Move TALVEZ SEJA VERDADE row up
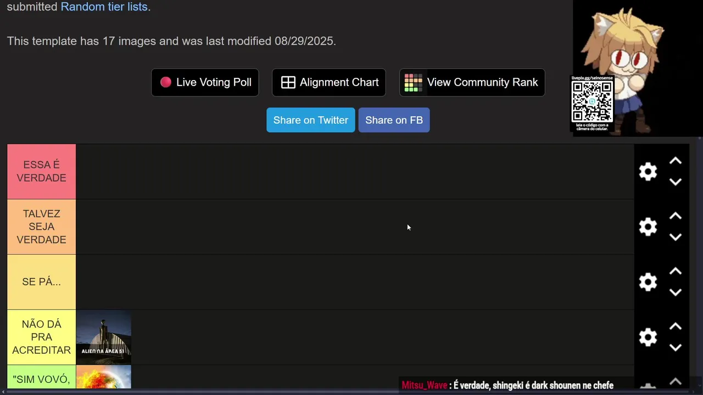The height and width of the screenshot is (395, 703). tap(676, 216)
